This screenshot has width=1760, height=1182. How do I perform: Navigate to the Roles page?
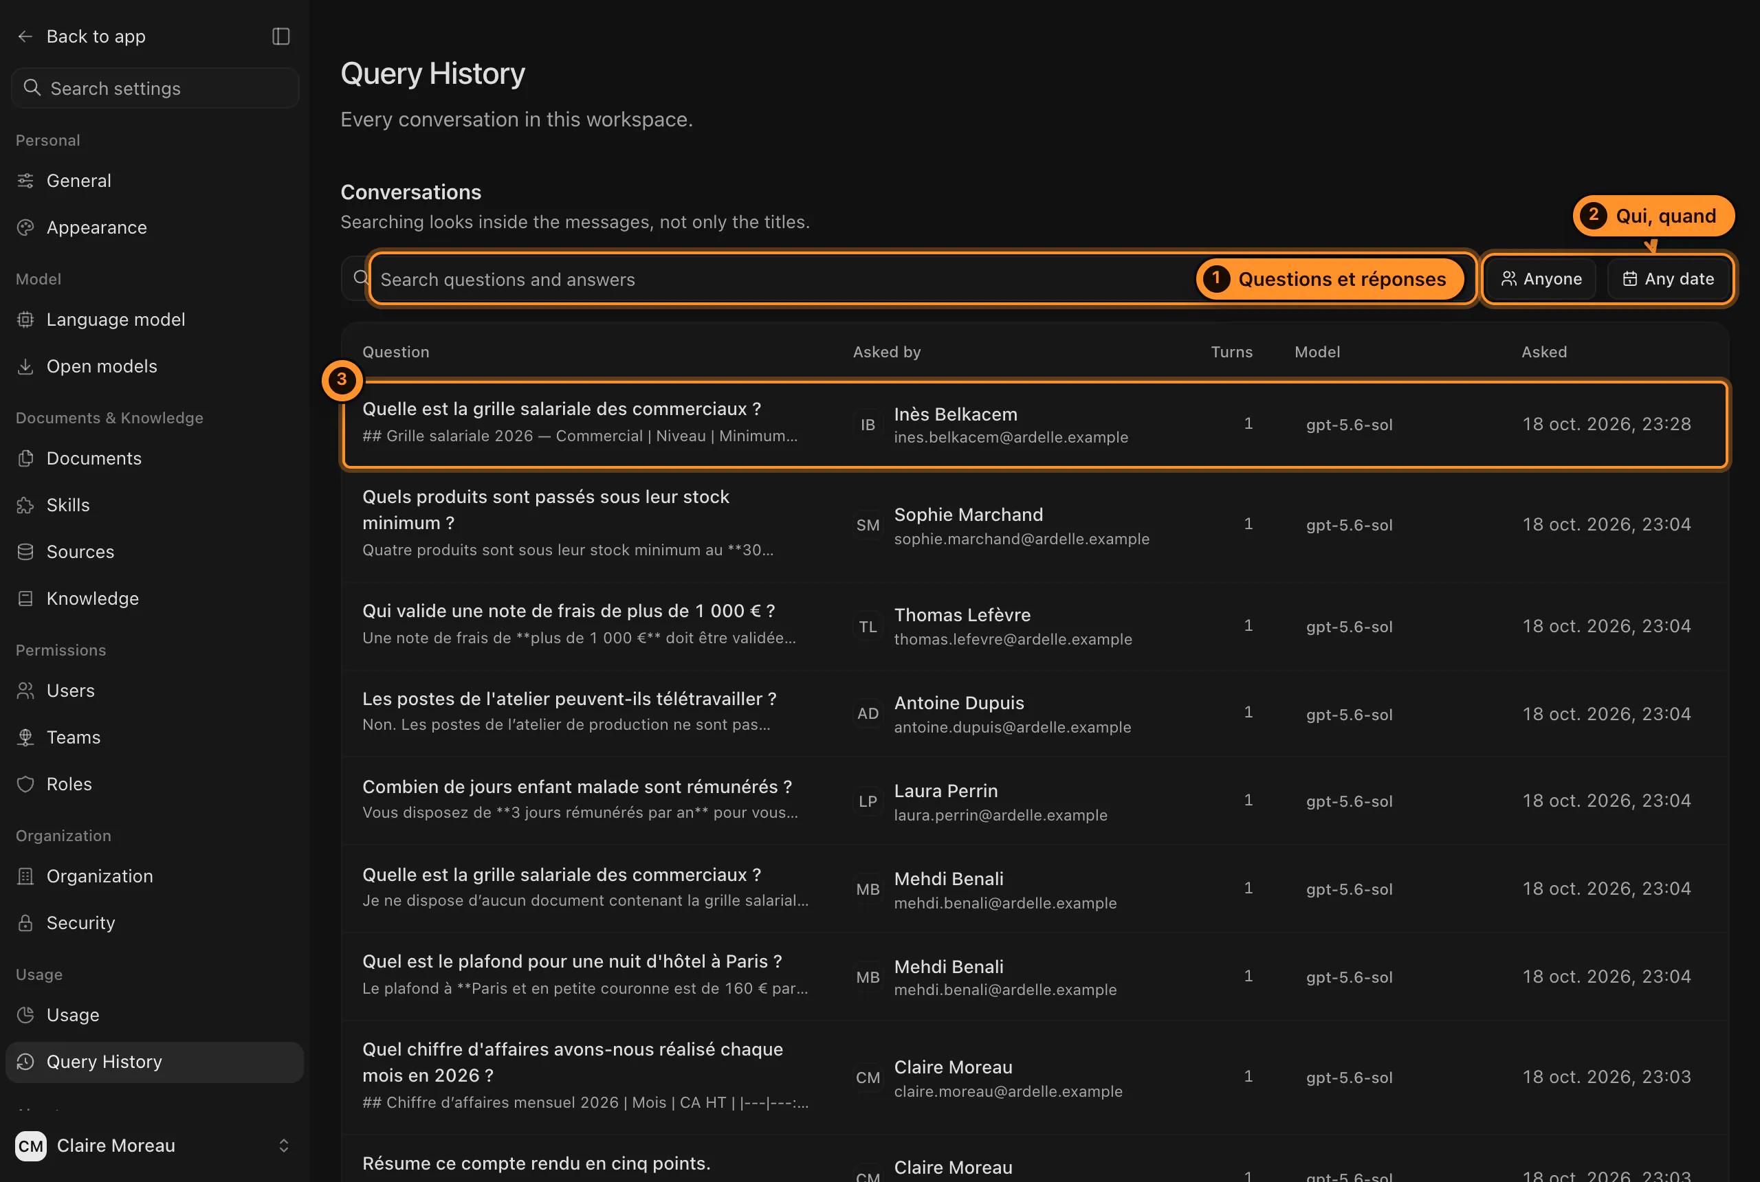pyautogui.click(x=155, y=784)
